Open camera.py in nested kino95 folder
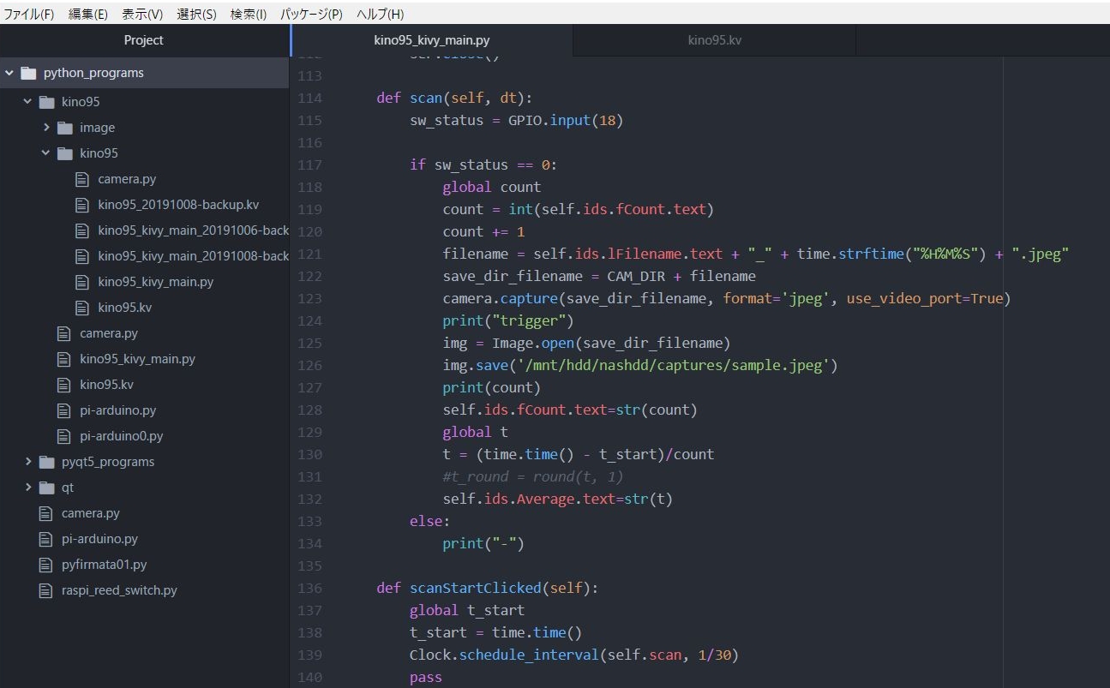This screenshot has width=1110, height=688. tap(126, 179)
